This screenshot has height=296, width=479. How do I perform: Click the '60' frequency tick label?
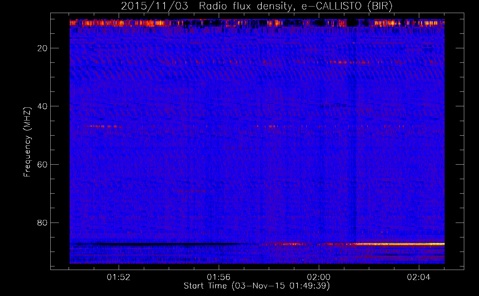(x=43, y=165)
